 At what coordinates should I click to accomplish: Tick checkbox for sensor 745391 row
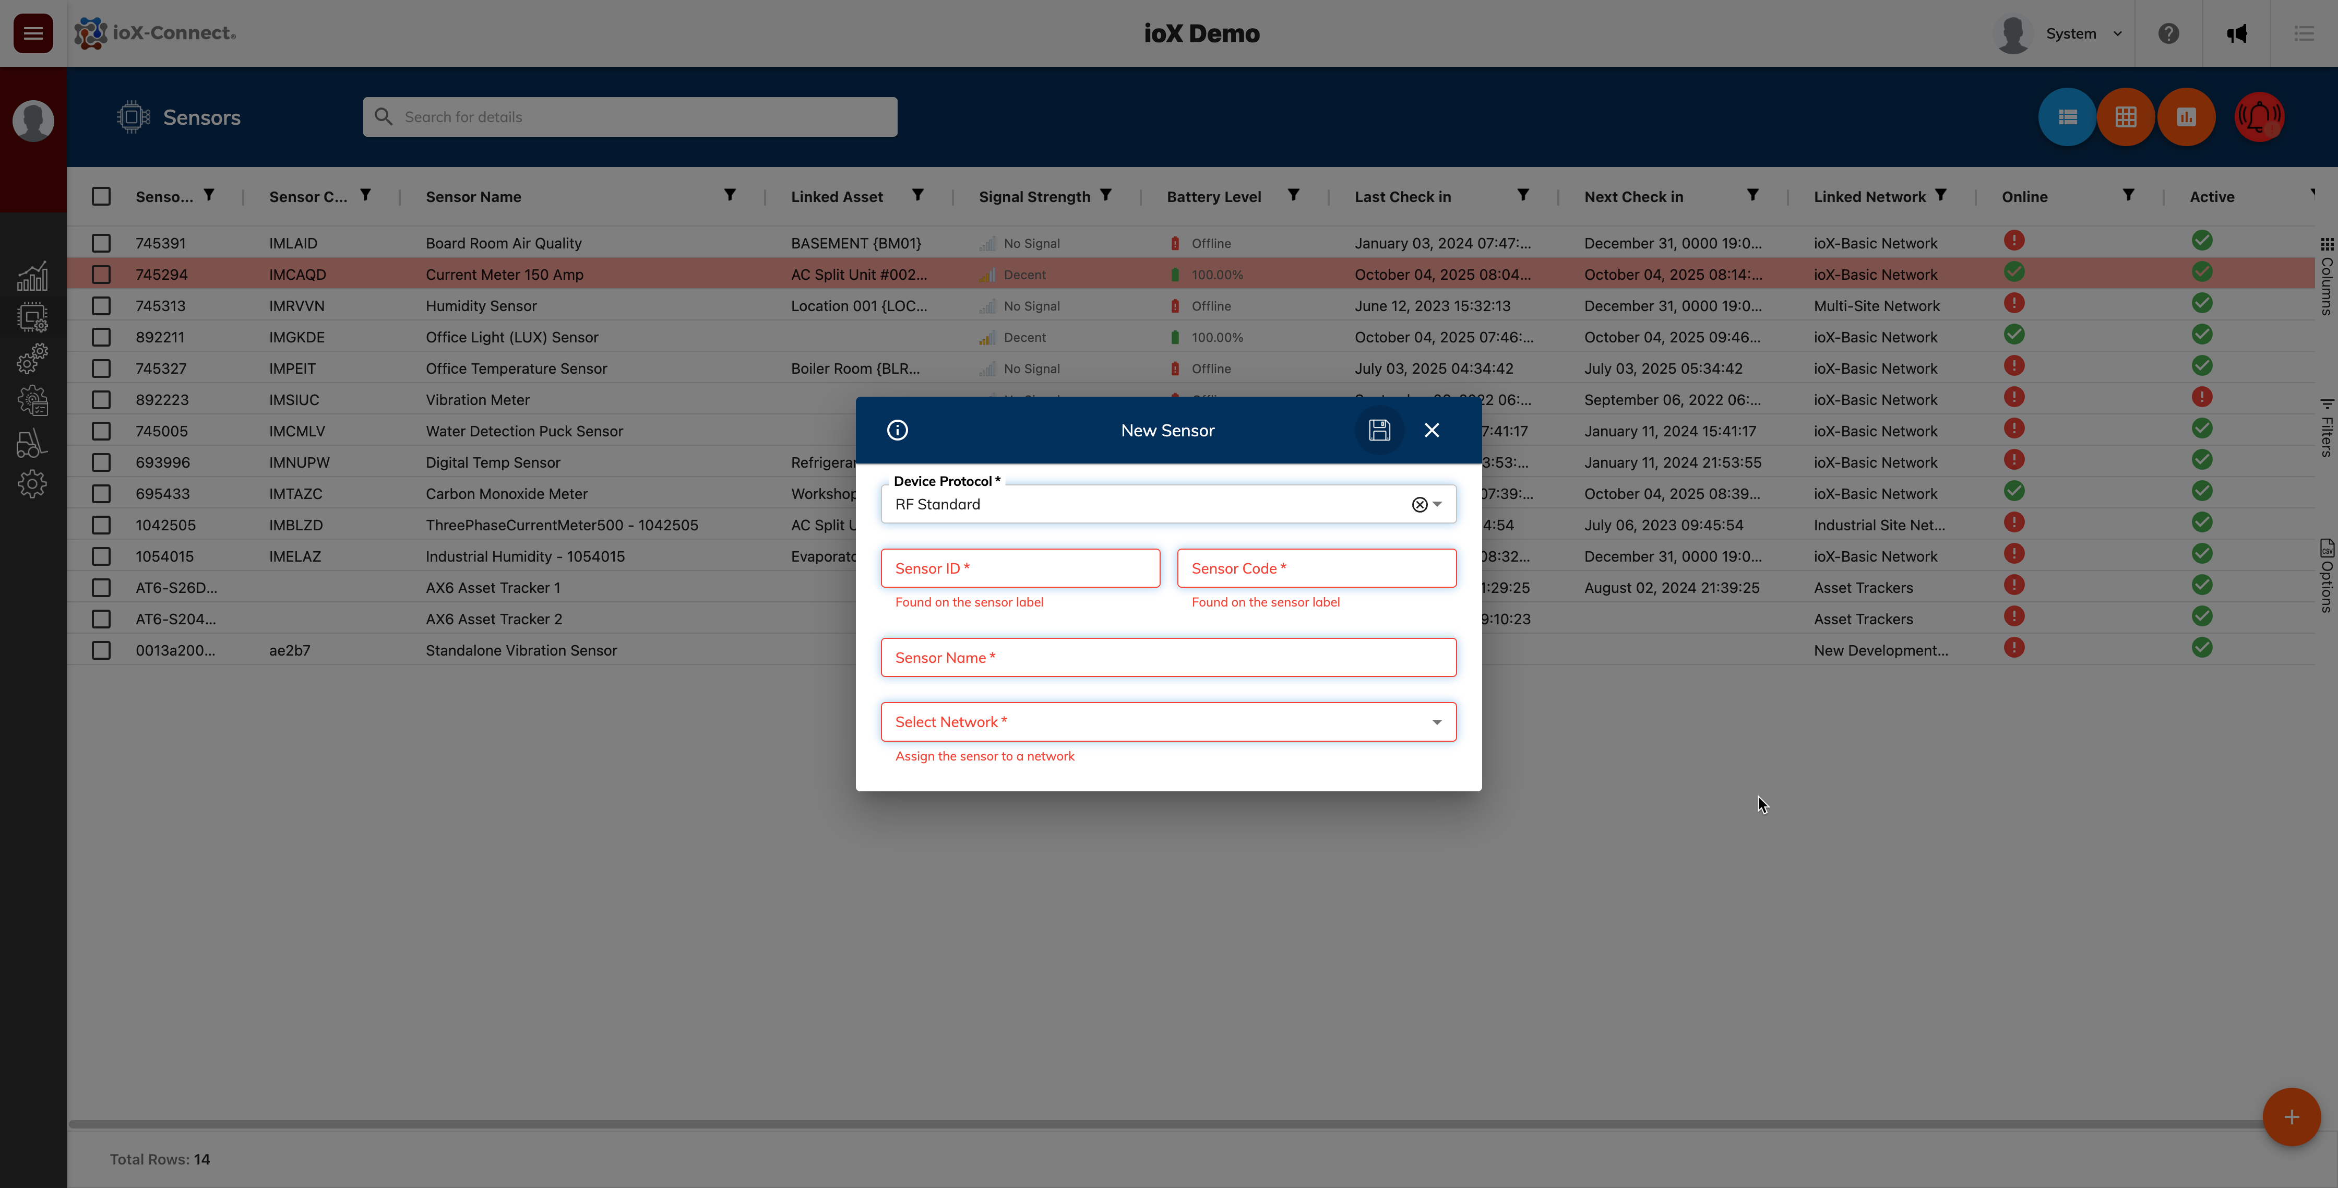pyautogui.click(x=101, y=243)
